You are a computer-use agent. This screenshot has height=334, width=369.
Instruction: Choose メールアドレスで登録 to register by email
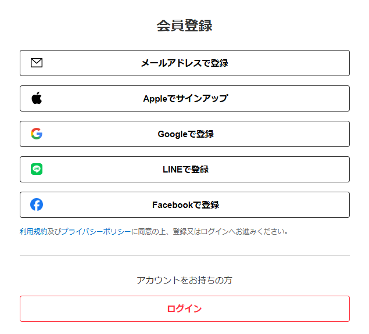click(184, 63)
